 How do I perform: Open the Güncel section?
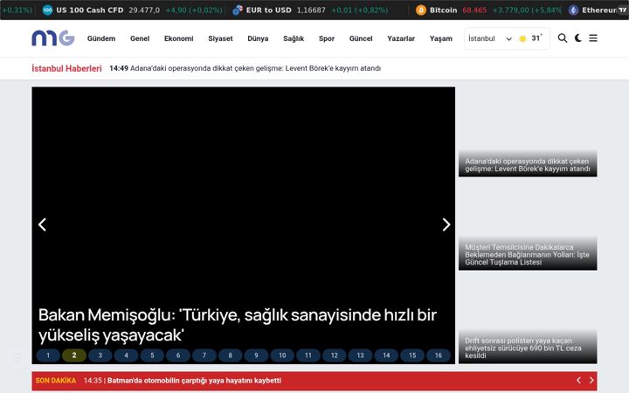click(361, 38)
